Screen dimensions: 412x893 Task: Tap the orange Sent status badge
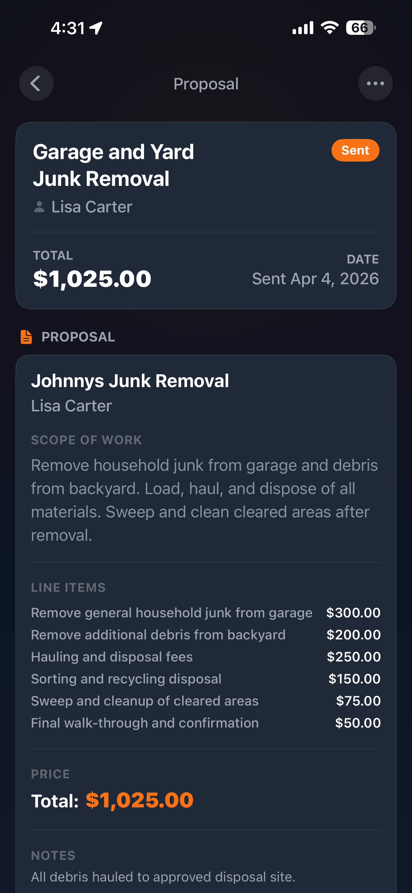355,150
